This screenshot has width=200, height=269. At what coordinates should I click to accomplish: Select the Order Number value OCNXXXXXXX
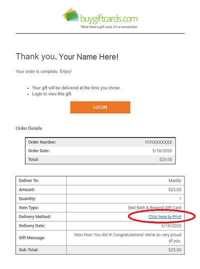pos(158,142)
